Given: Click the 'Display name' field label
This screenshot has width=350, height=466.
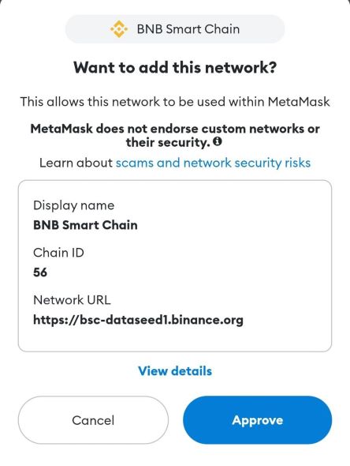Looking at the screenshot, I should tap(73, 205).
